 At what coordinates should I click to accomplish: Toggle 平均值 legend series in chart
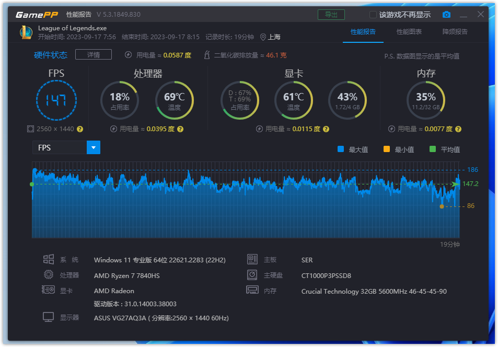[445, 149]
